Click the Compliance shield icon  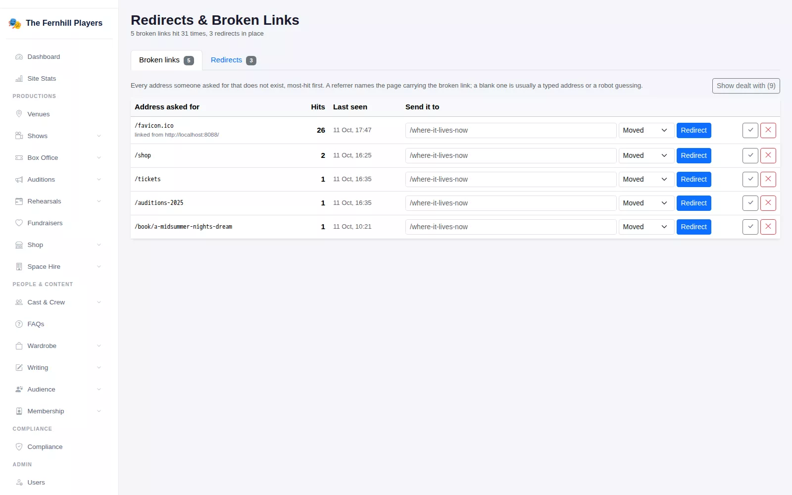(x=19, y=446)
